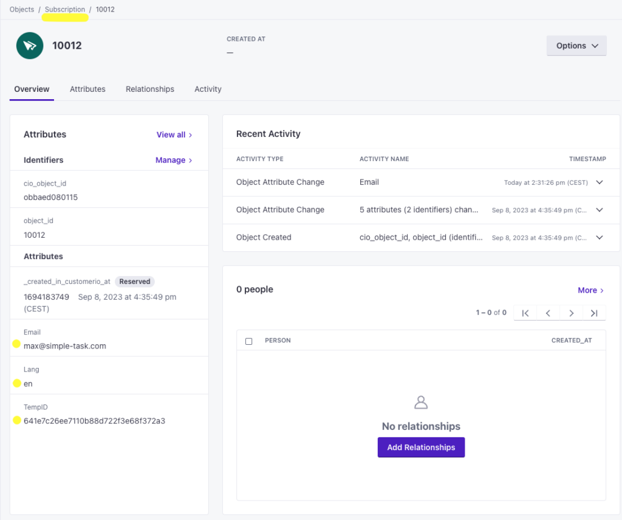Click the ACTIVITY NAME column header
Viewport: 622px width, 520px height.
[x=384, y=159]
